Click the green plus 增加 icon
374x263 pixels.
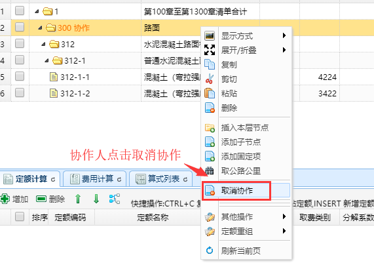[5, 199]
